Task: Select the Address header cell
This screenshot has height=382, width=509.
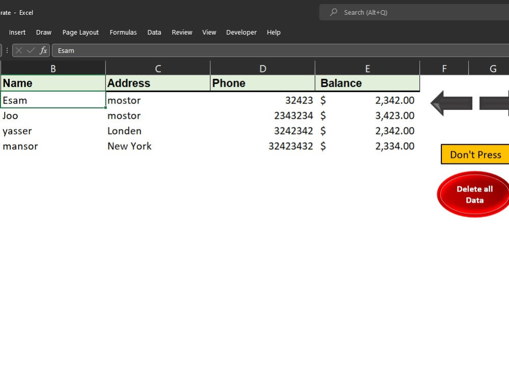Action: 158,83
